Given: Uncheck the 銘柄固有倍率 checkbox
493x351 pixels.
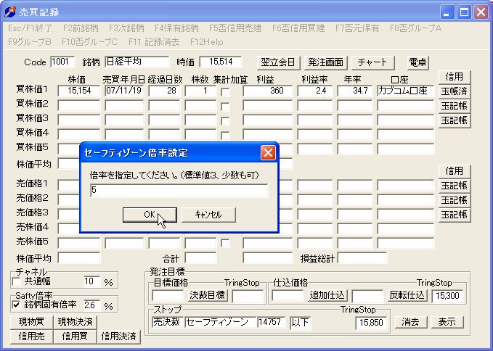Looking at the screenshot, I should click(17, 305).
